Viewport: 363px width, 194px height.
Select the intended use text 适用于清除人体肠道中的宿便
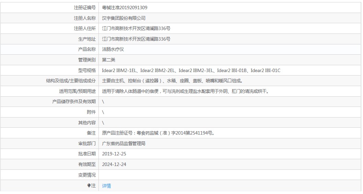186,91
